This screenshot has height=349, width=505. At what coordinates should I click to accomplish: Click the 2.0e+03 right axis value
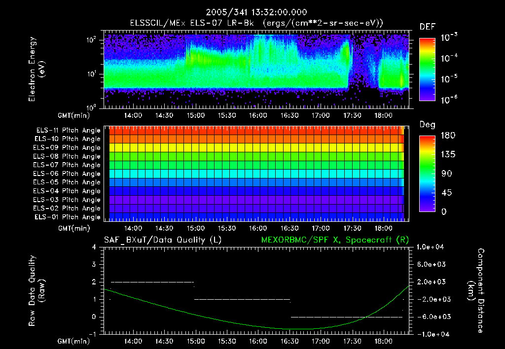click(432, 281)
